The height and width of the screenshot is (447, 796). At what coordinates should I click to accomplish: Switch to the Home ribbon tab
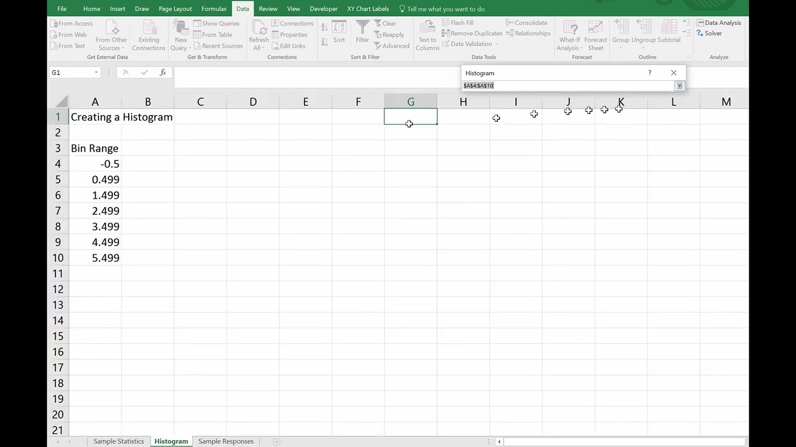(91, 9)
